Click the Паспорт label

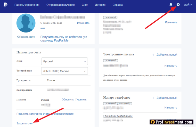pyautogui.click(x=21, y=100)
